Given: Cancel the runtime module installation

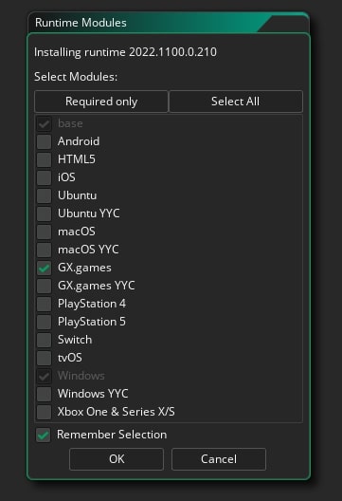Looking at the screenshot, I should point(219,459).
